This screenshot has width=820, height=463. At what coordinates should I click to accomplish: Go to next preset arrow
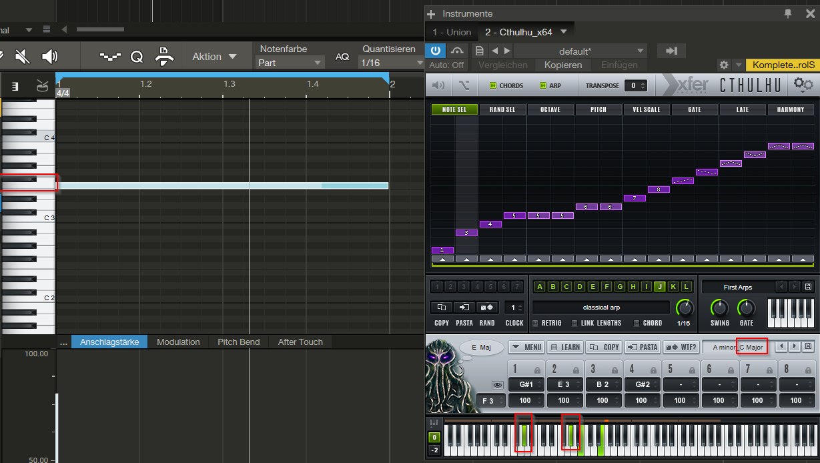pos(507,51)
